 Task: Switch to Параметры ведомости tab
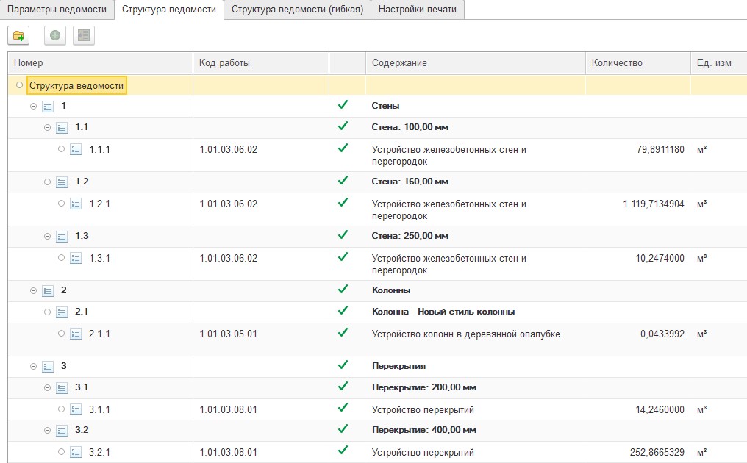(57, 10)
